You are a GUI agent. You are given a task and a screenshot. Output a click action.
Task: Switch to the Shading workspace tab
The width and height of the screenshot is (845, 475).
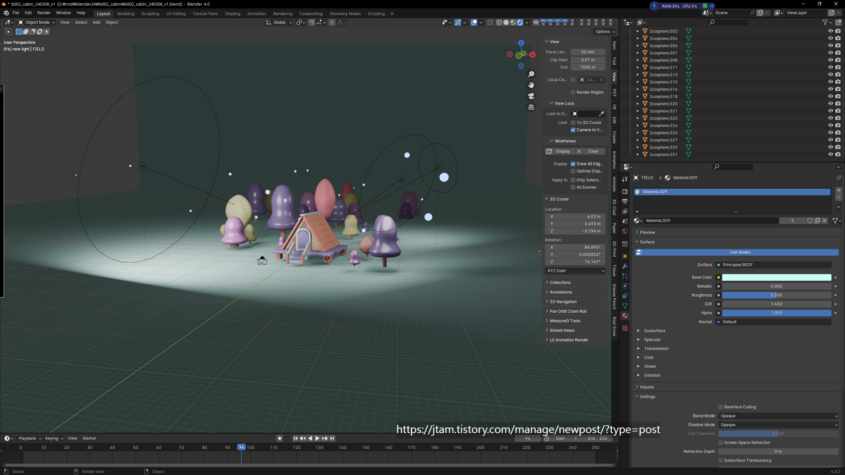232,14
